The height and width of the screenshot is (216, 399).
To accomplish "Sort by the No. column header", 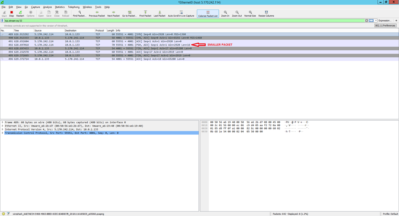I will tap(7, 30).
